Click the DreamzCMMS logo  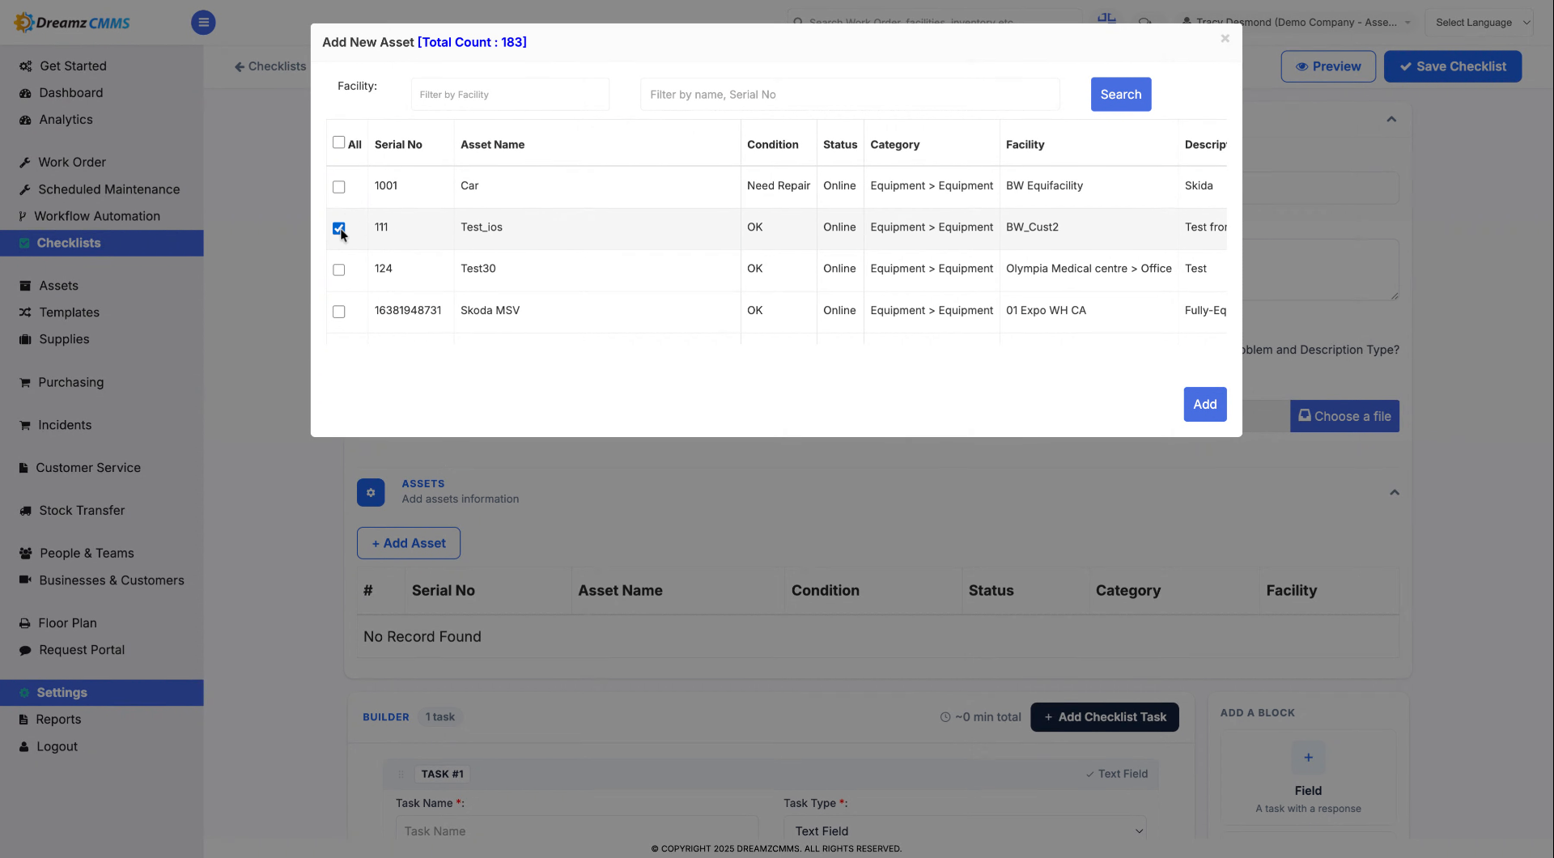click(x=73, y=23)
